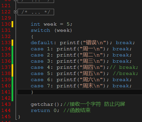Click the 'case 1:' line printing 周一
Viewport: 142px width, 122px height.
coord(81,49)
